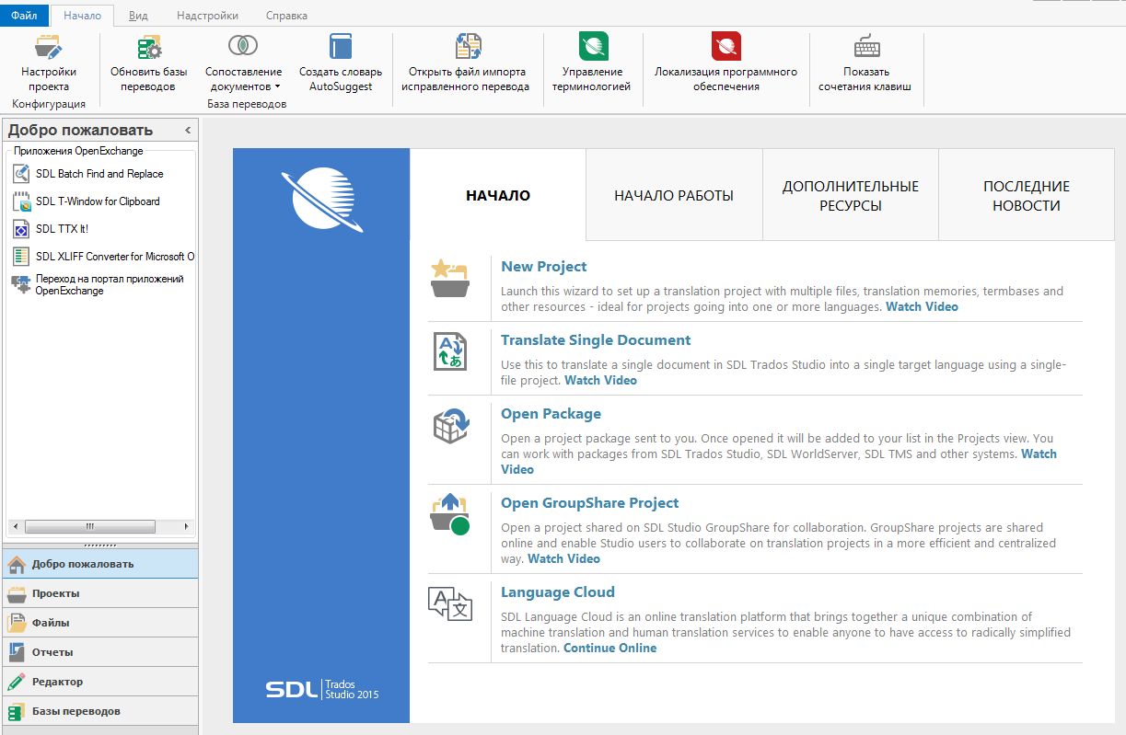The image size is (1126, 735).
Task: Click Watch Video link for Open Package
Action: [x=1039, y=454]
